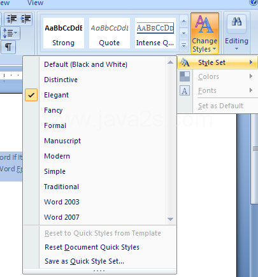
Task: Click the Colors theme icon
Action: (185, 76)
